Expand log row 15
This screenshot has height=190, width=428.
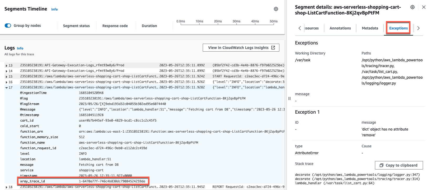click(7, 76)
